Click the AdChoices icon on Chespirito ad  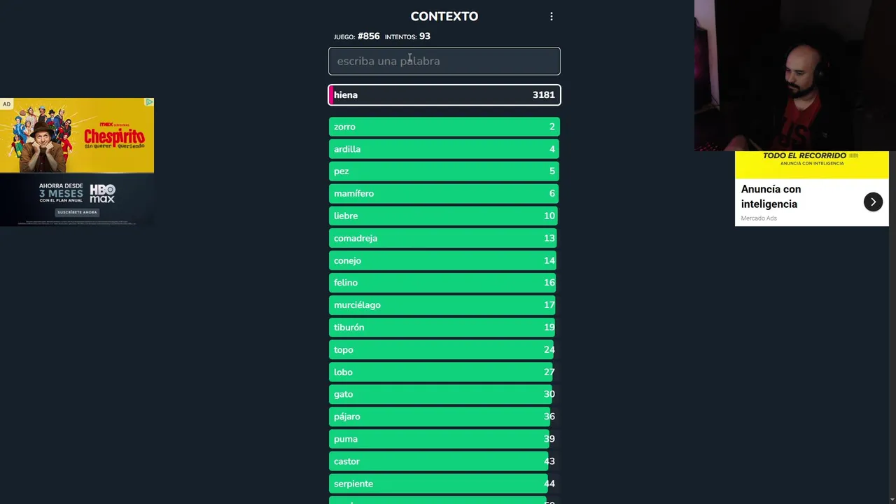[x=149, y=102]
